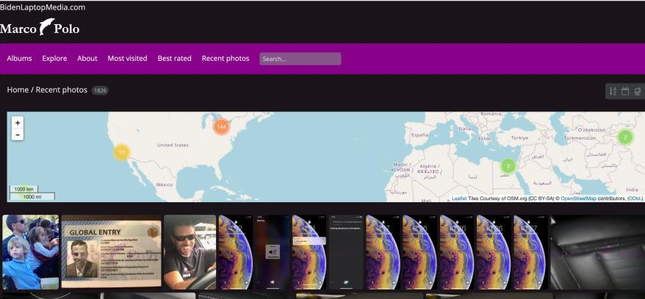Select Recent photos in navigation bar

pyautogui.click(x=226, y=59)
